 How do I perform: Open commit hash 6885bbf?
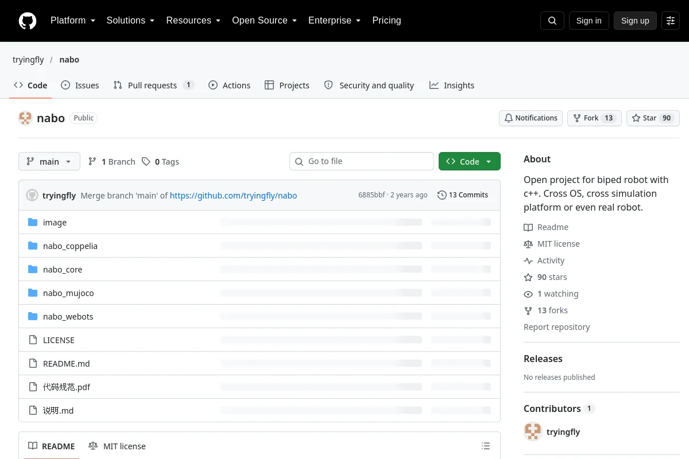pos(371,195)
